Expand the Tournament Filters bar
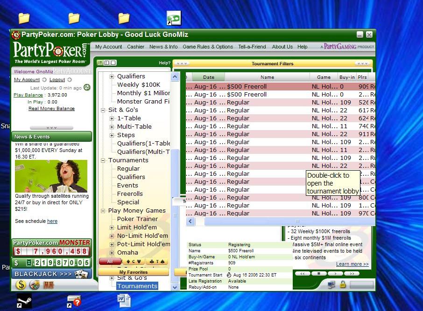423x311 pixels. coord(273,63)
